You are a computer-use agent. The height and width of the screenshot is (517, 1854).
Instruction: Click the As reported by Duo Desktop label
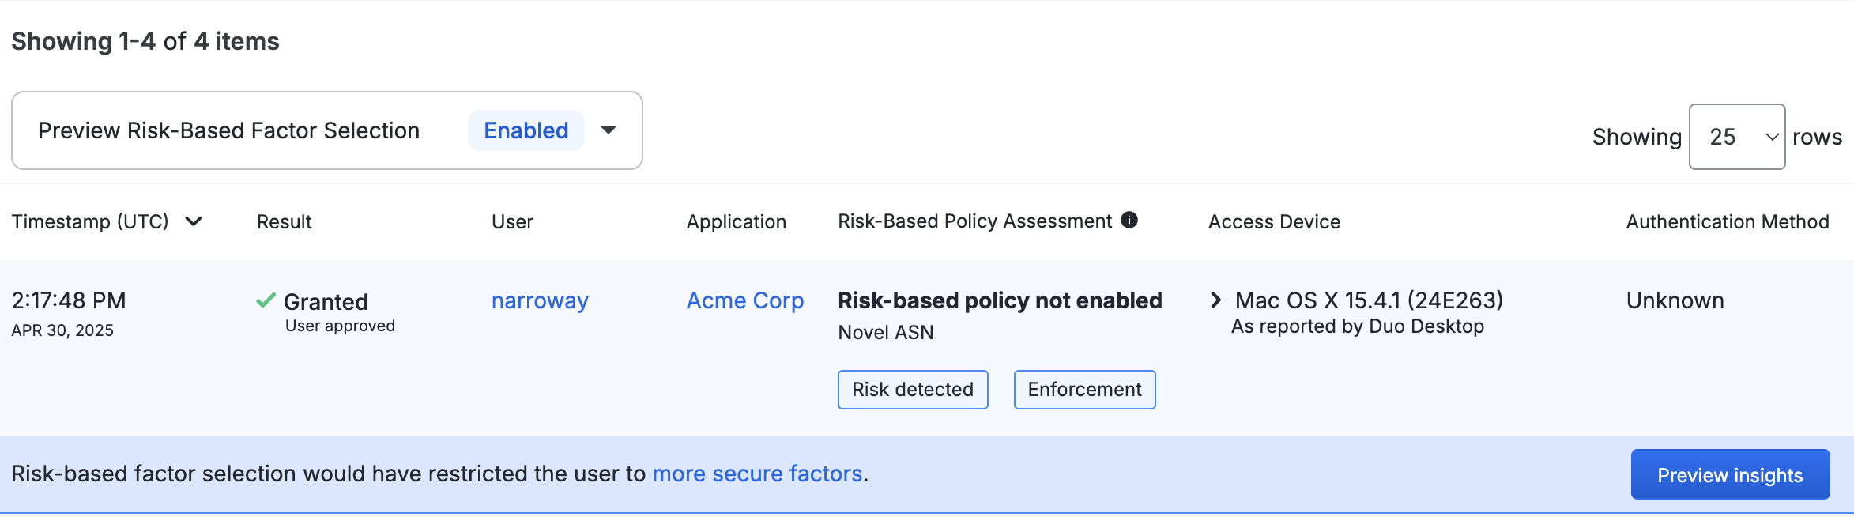(x=1356, y=326)
